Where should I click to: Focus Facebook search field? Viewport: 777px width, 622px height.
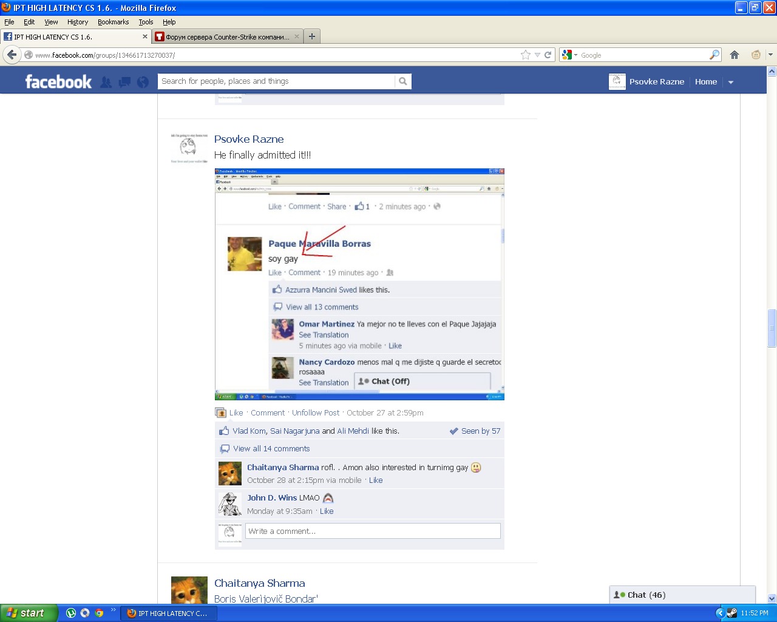click(x=276, y=81)
